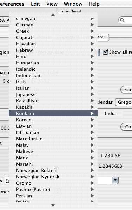Select Japanese language entry
The width and height of the screenshot is (132, 210).
(x=53, y=94)
